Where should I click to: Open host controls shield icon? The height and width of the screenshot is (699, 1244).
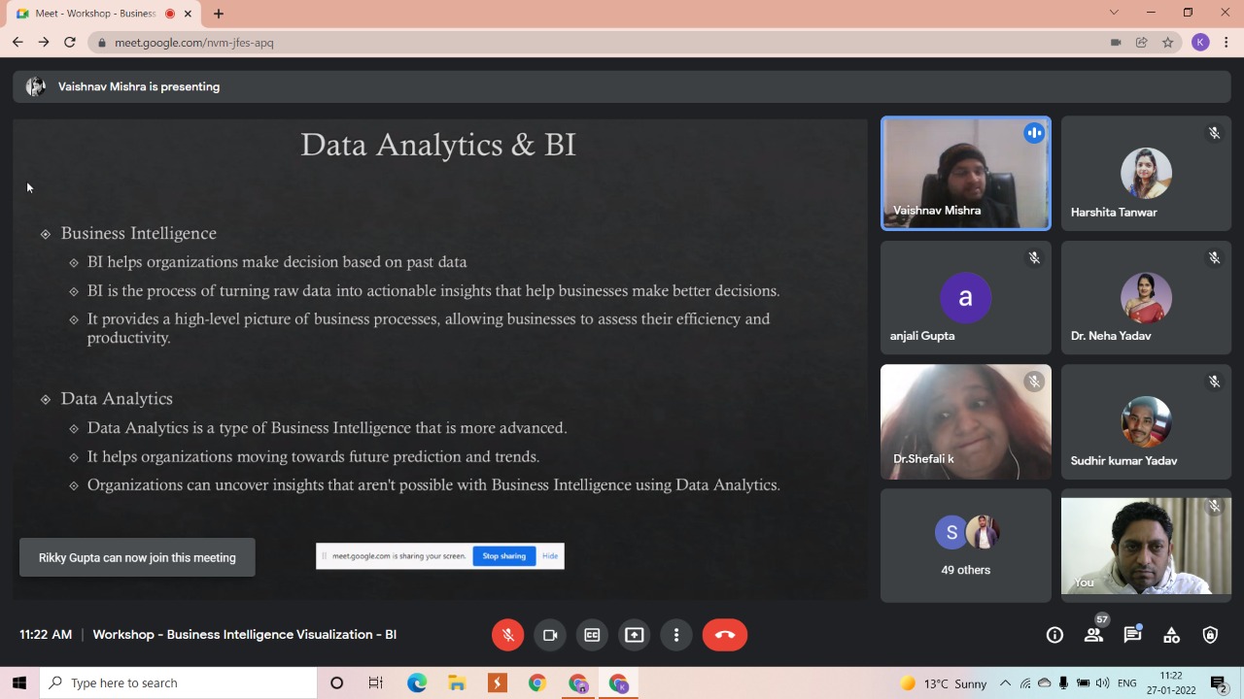1210,635
